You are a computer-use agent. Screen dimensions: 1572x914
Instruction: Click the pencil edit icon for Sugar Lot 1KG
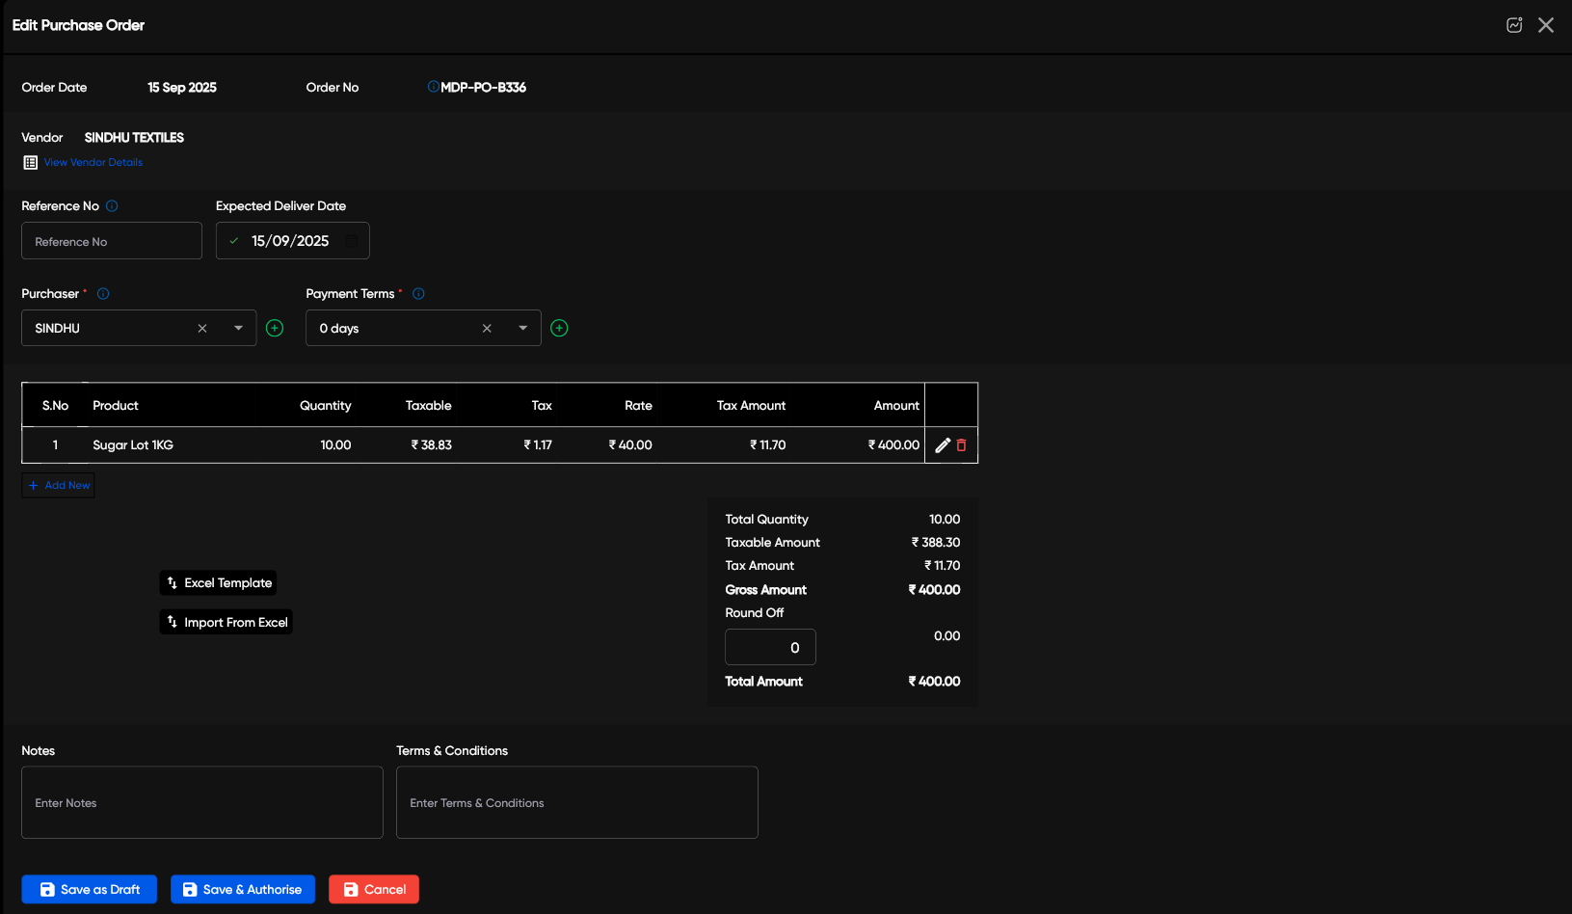(943, 445)
